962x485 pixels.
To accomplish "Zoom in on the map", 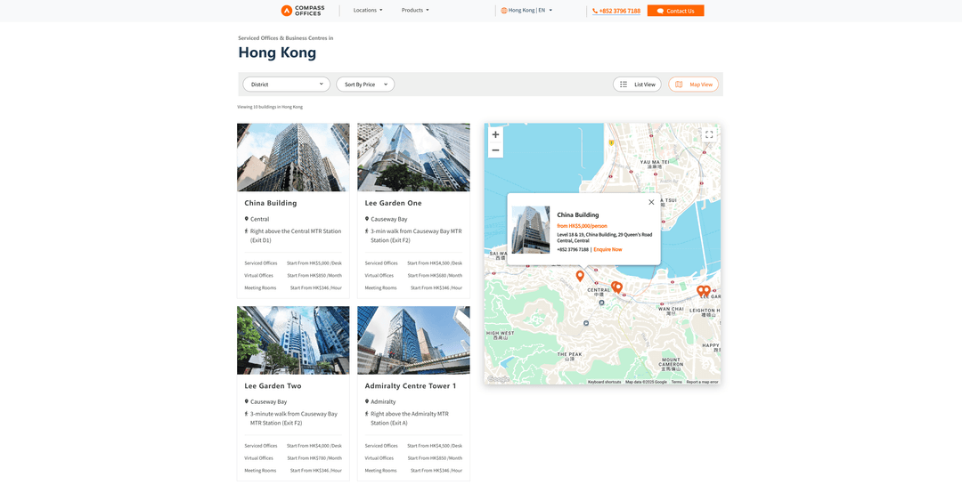I will [x=495, y=134].
